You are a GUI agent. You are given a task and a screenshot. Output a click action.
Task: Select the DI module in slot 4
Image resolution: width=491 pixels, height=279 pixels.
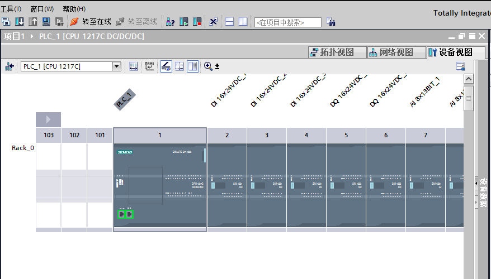pos(306,185)
